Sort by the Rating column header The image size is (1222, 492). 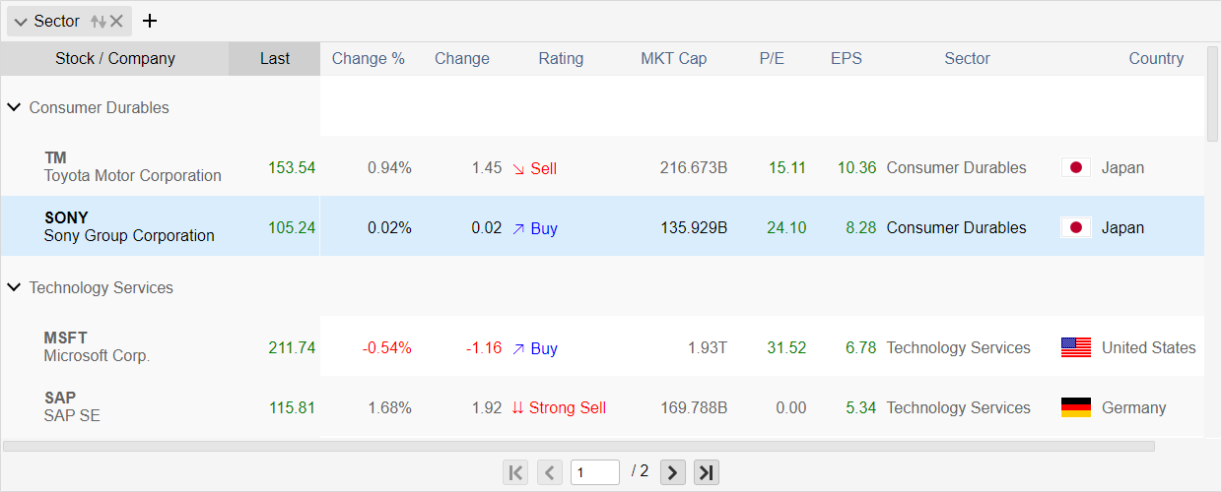561,58
